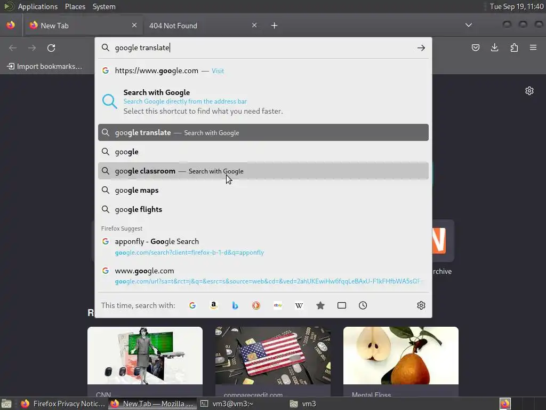The image size is (546, 410).
Task: Search history via clock icon
Action: coord(363,305)
